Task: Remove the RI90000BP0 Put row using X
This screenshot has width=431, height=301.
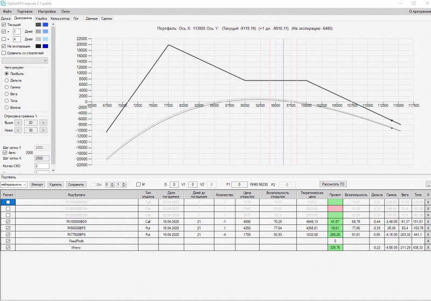Action: click(x=428, y=228)
